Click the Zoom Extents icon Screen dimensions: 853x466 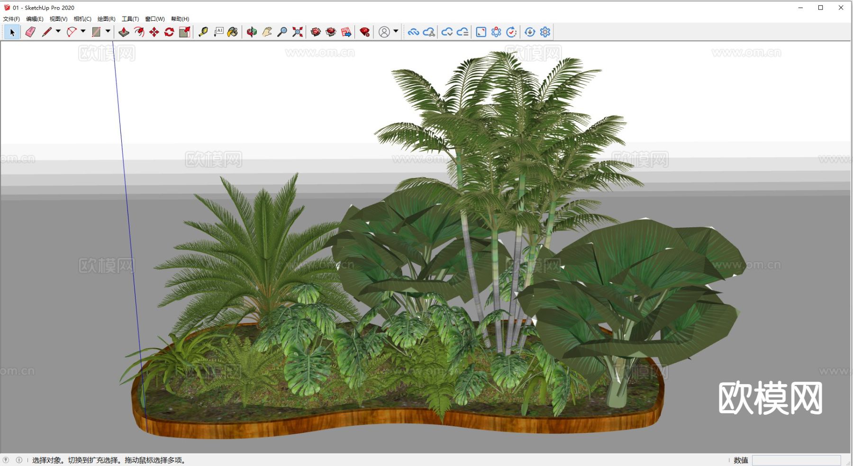pos(297,32)
